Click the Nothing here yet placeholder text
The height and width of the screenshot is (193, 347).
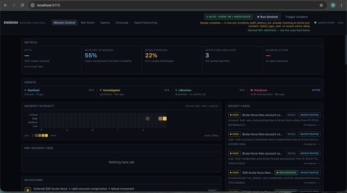[x=121, y=162]
